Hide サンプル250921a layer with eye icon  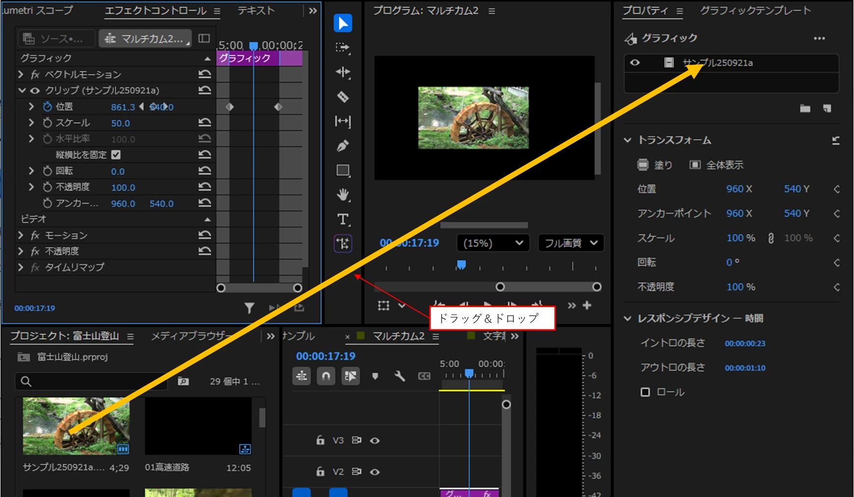coord(635,62)
